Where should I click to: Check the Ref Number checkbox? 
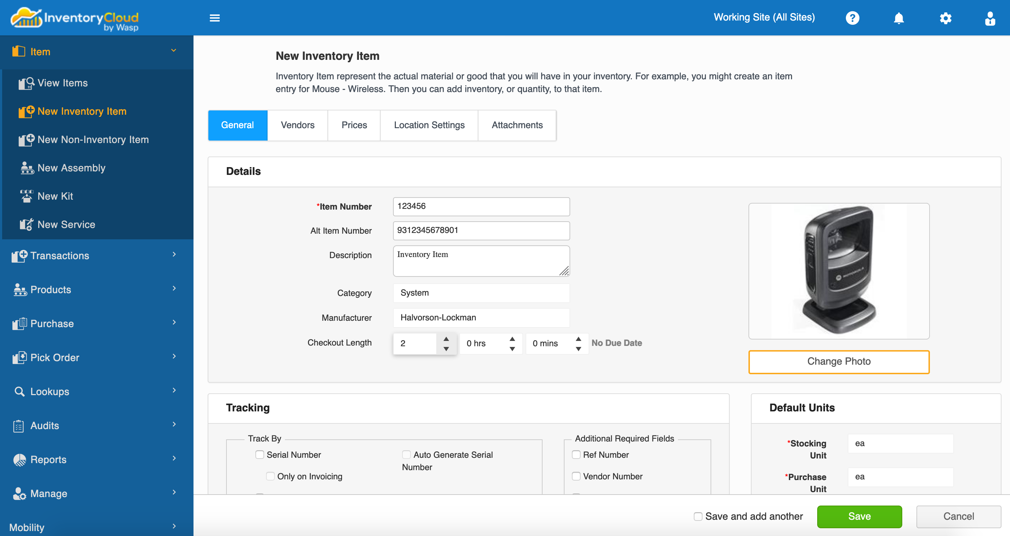click(x=576, y=455)
